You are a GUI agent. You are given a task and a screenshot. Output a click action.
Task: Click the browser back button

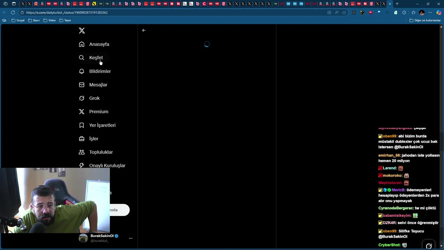tap(5, 12)
